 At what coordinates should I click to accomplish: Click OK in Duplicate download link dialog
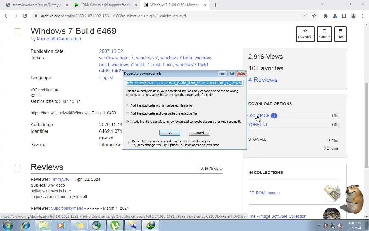click(170, 133)
